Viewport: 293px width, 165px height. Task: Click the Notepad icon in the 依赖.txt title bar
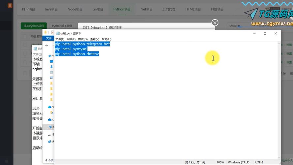pos(58,33)
